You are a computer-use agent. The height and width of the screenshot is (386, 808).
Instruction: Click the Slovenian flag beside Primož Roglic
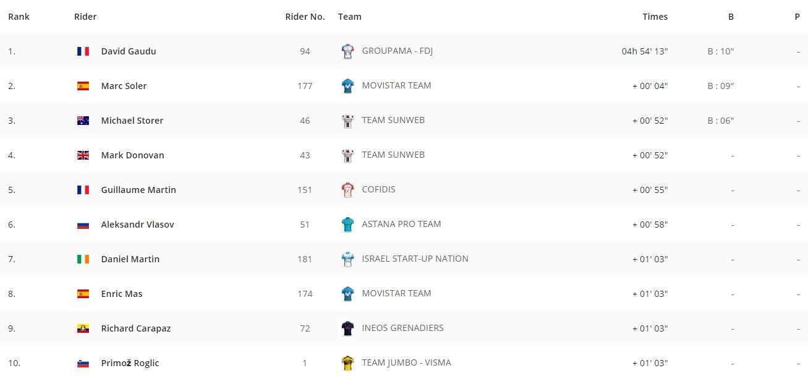pos(83,363)
